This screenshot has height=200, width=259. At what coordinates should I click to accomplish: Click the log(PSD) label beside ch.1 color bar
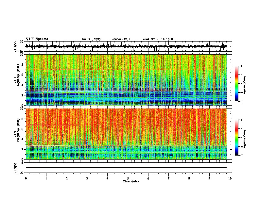245,85
